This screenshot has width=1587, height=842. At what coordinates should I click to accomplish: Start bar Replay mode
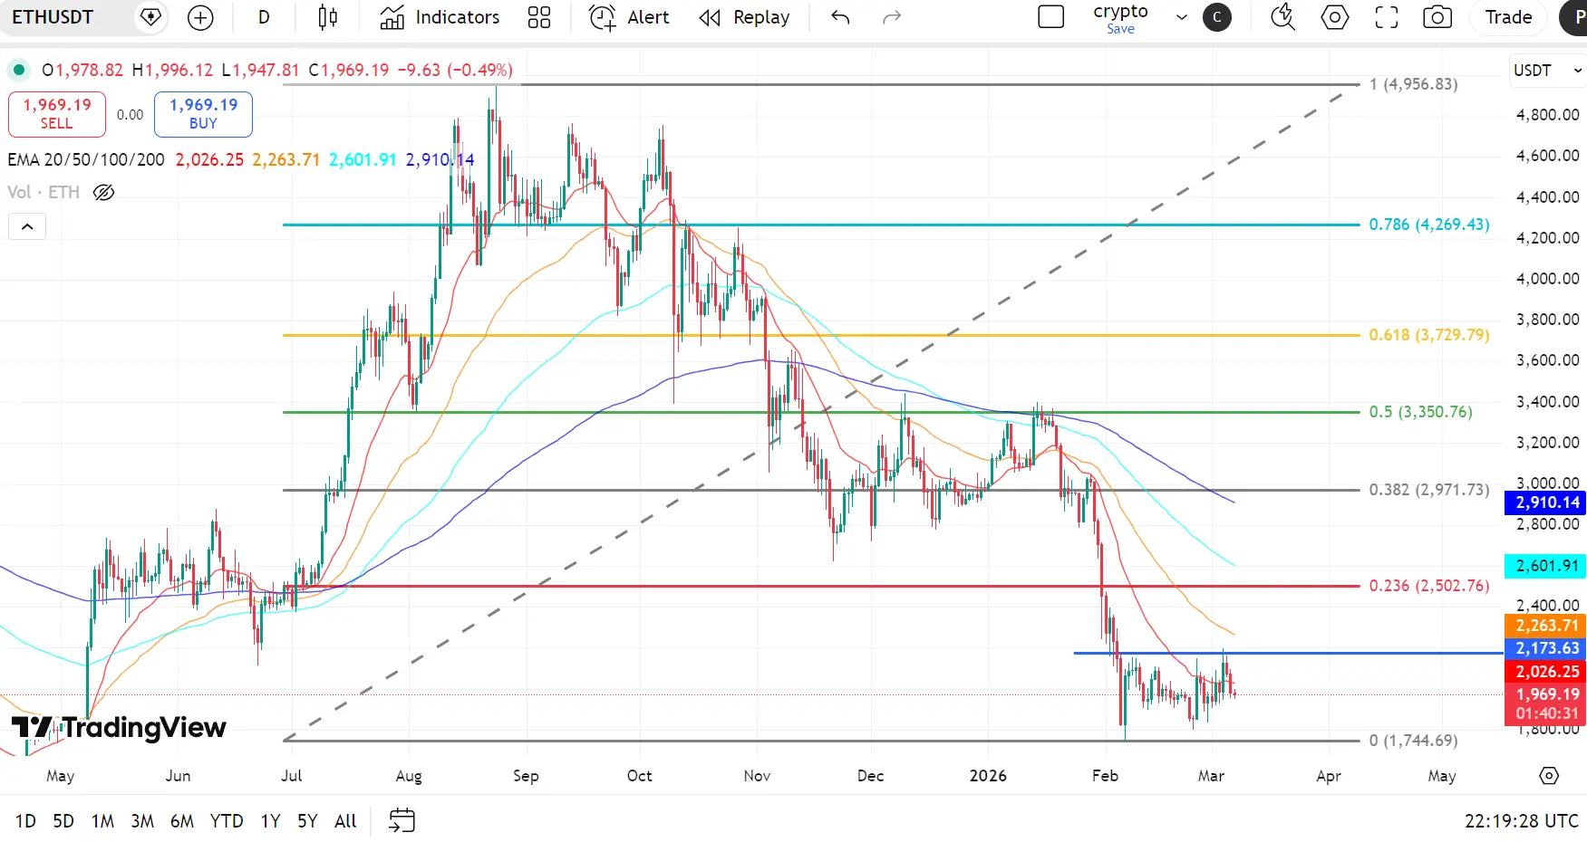pos(744,17)
